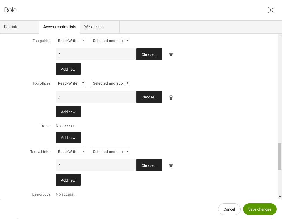The image size is (282, 219).
Task: Open the Web access tab
Action: point(94,27)
